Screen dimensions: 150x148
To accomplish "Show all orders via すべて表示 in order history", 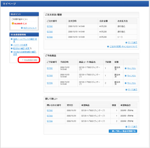I will (x=133, y=43).
